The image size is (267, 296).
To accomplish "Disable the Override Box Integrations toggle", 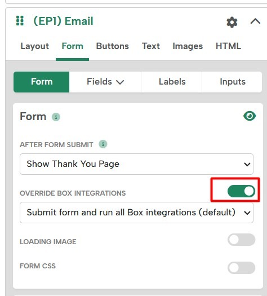I will coord(241,191).
